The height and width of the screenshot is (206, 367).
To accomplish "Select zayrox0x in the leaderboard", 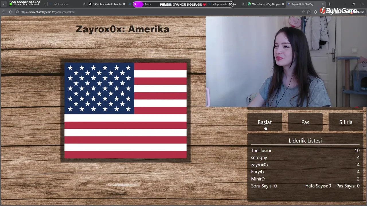I will tap(260, 165).
